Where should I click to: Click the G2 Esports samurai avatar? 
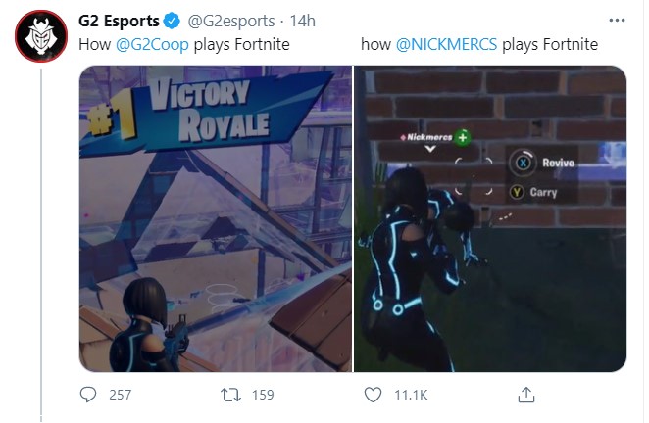coord(41,36)
